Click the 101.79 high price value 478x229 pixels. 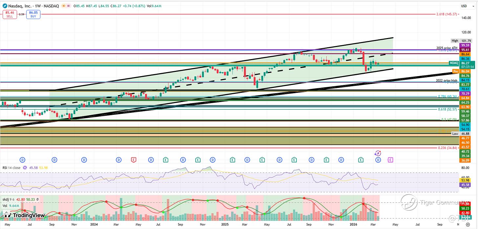pos(466,41)
